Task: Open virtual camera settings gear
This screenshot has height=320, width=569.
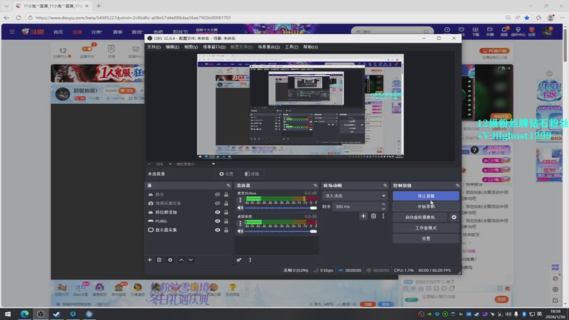Action: point(454,218)
